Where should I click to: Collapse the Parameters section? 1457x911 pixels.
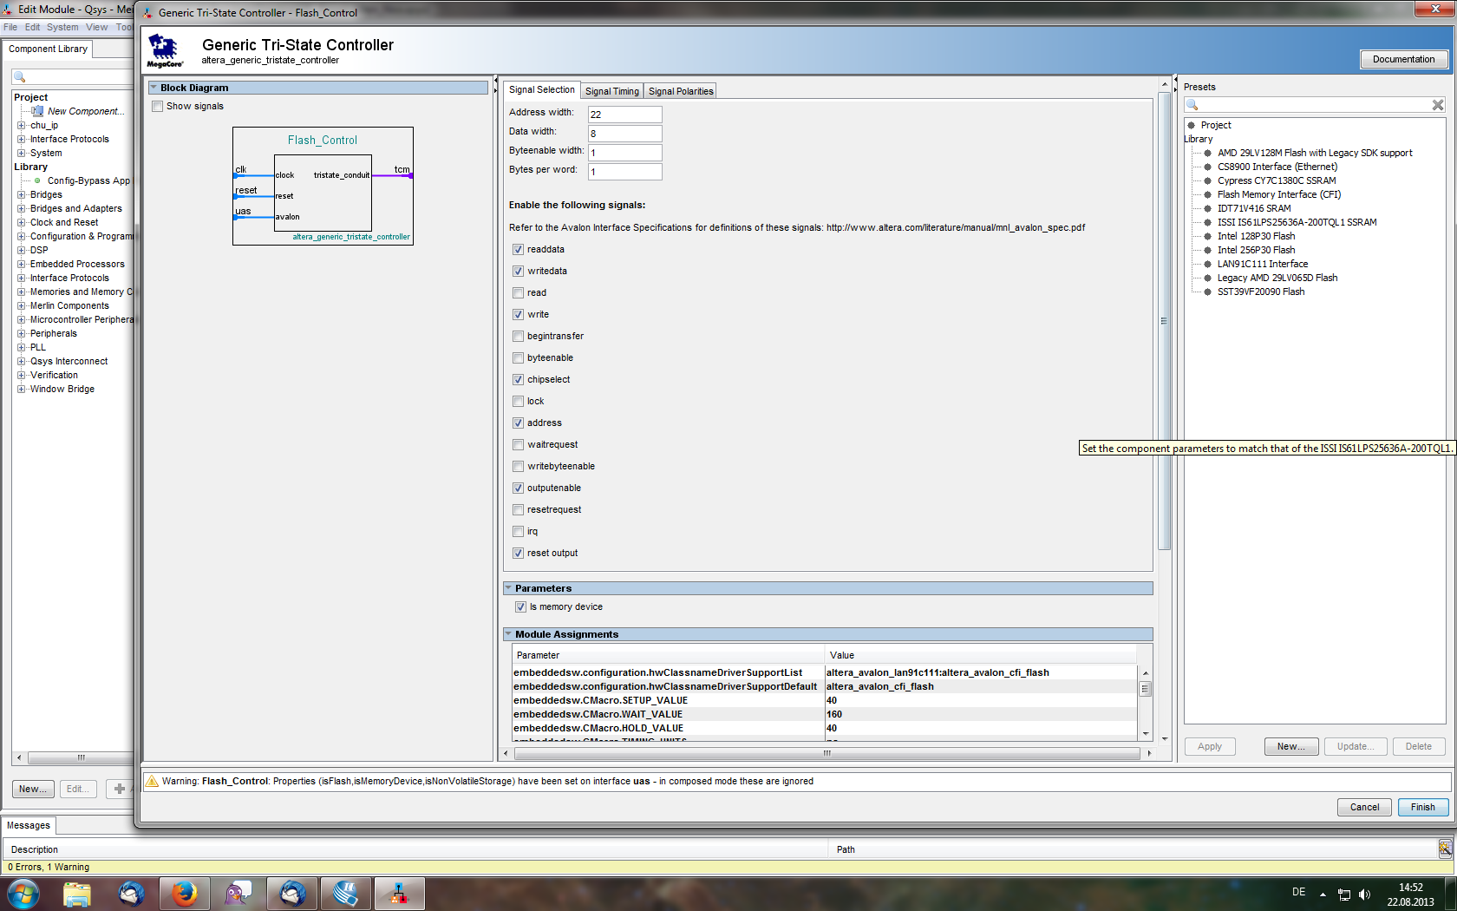coord(508,588)
